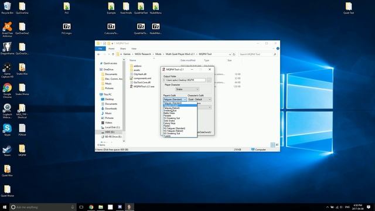Image resolution: width=375 pixels, height=211 pixels.
Task: Open the Skype desktop icon
Action: [7, 130]
